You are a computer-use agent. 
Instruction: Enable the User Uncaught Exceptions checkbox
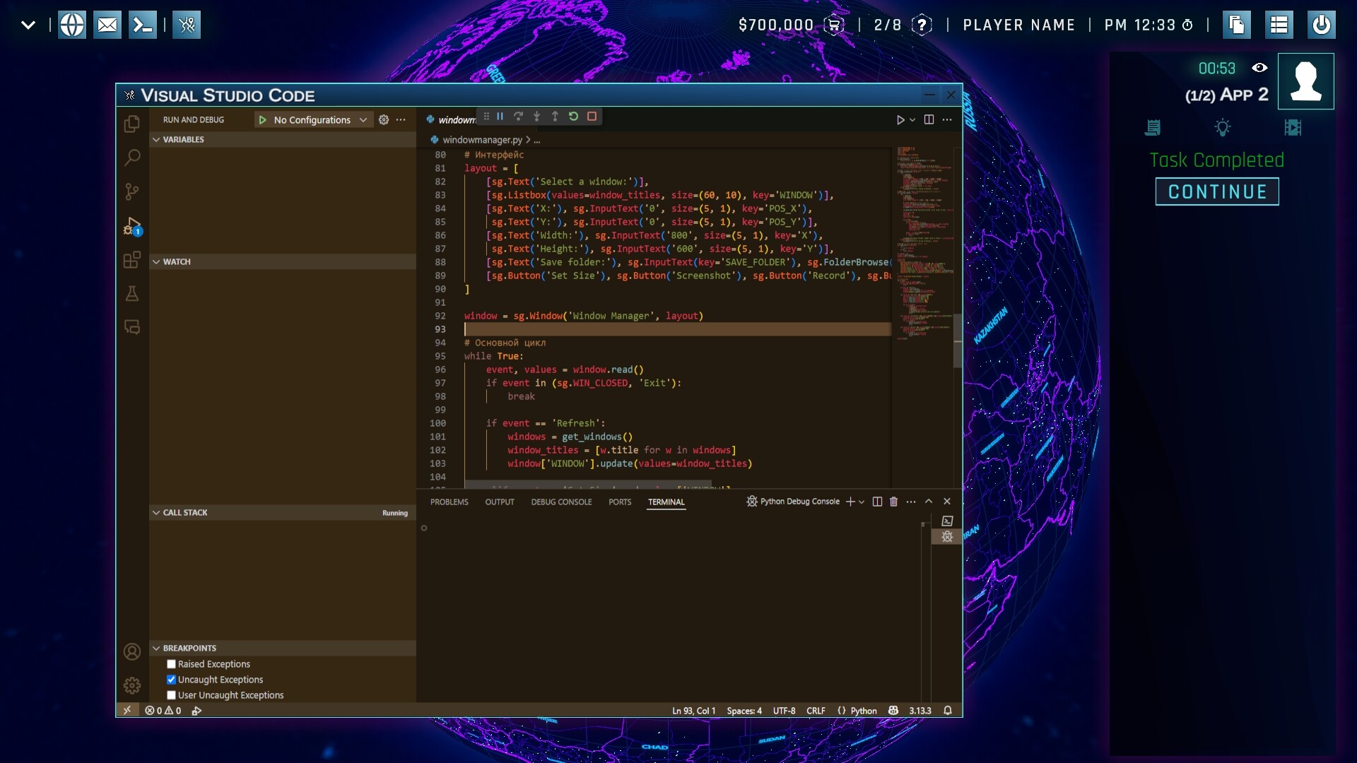171,695
